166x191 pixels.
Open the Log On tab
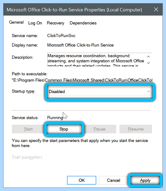[x=35, y=23]
